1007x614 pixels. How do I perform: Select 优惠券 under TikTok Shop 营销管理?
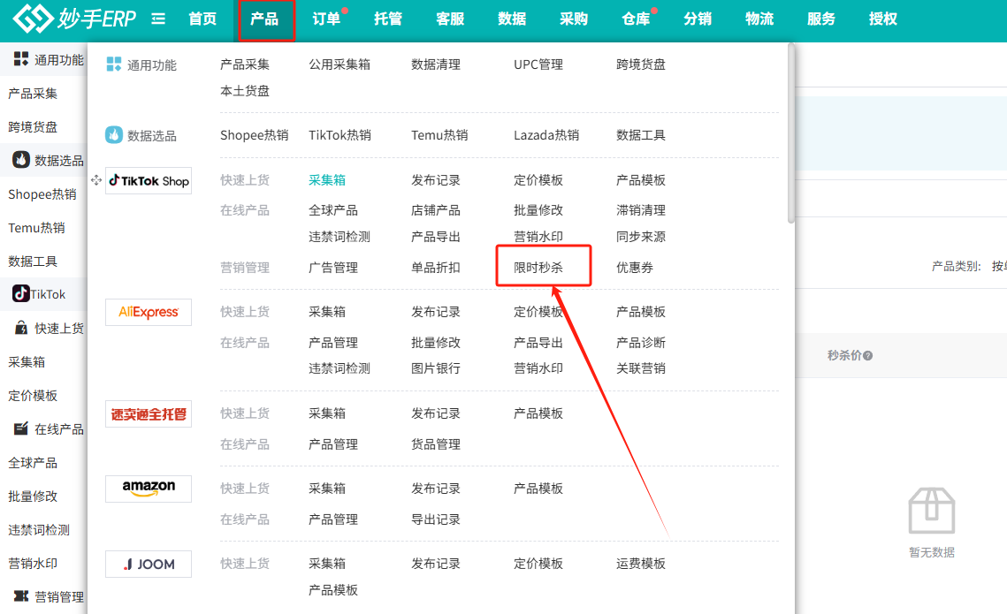point(635,268)
